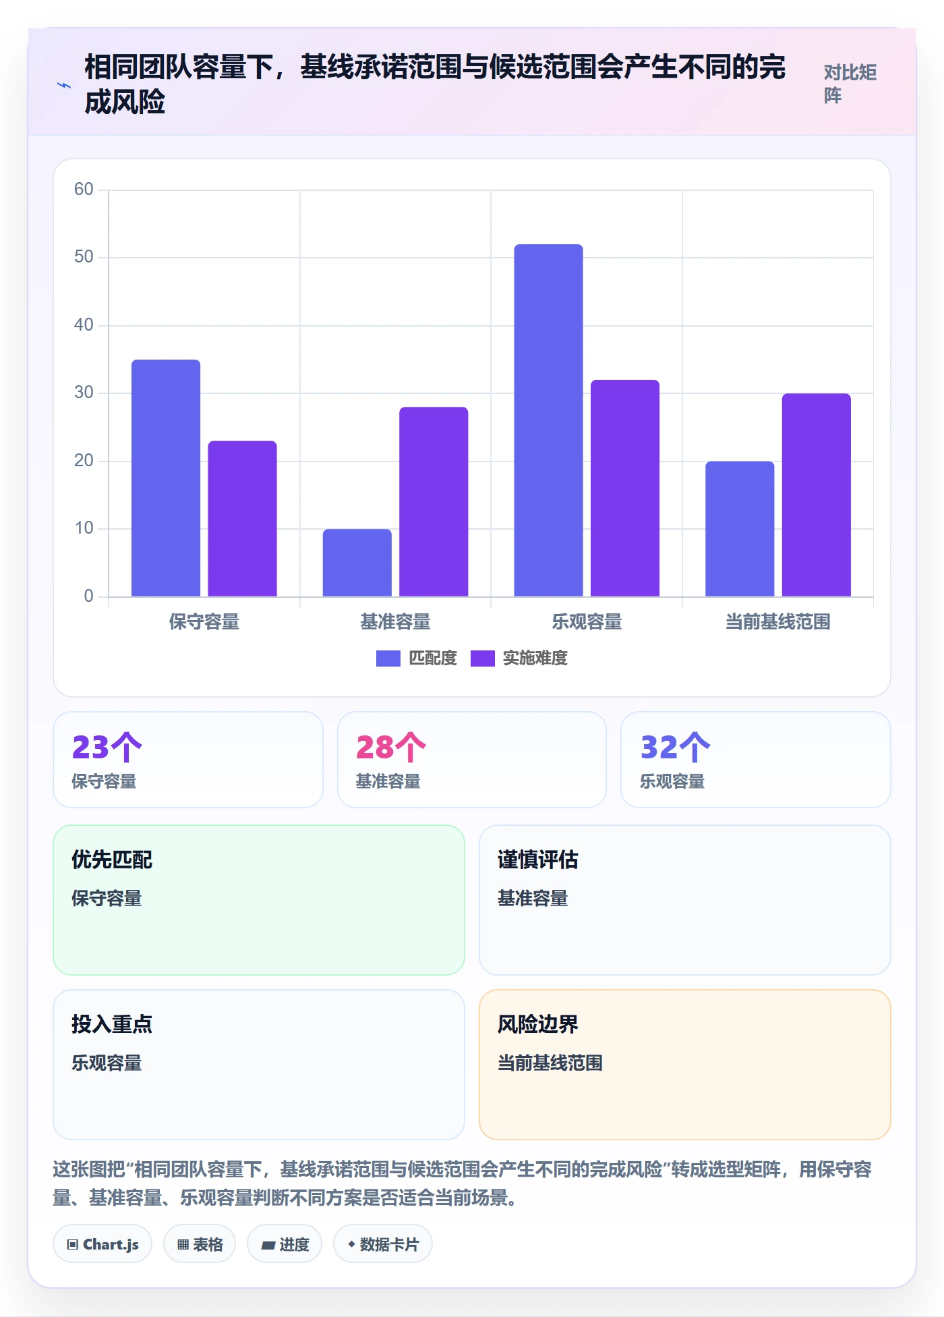944x1317 pixels.
Task: Click the 60 label on the y-axis
Action: point(84,189)
